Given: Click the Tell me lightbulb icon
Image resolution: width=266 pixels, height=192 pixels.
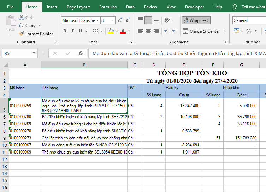Looking at the screenshot, I should [235, 7].
